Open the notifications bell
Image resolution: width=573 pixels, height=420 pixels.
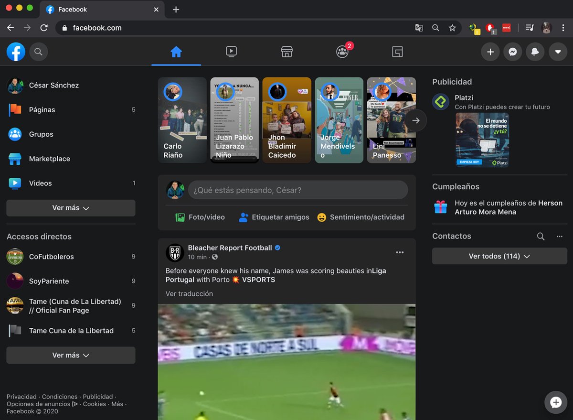click(x=535, y=52)
